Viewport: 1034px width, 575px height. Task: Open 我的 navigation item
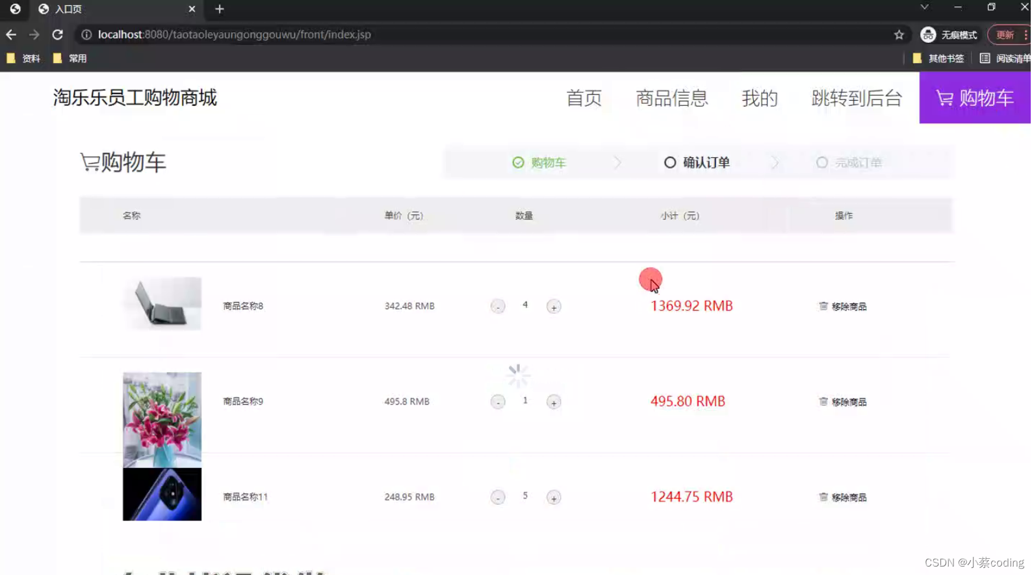pos(760,98)
